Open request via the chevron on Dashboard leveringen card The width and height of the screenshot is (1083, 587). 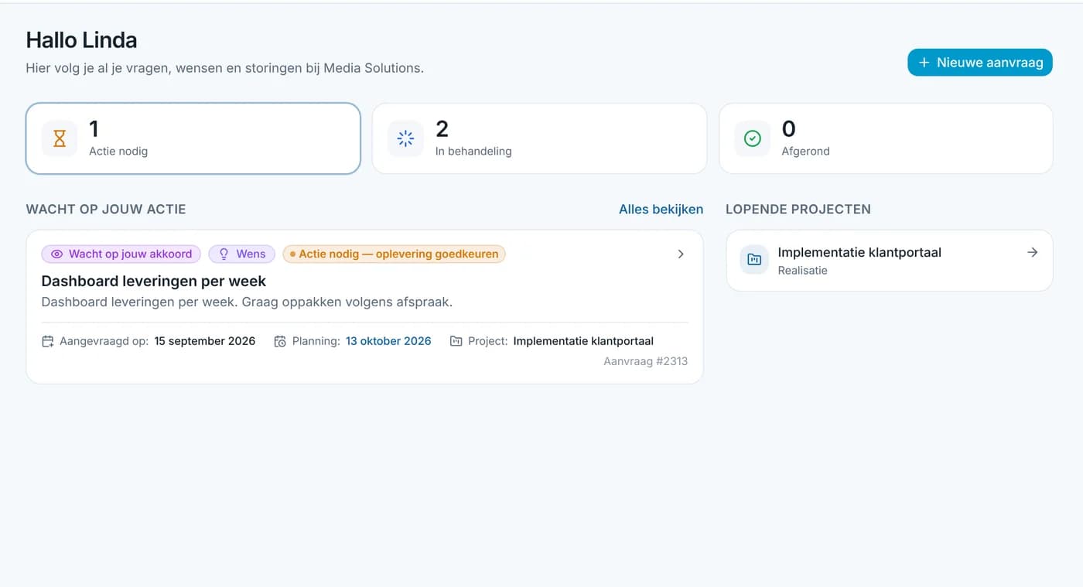[681, 254]
